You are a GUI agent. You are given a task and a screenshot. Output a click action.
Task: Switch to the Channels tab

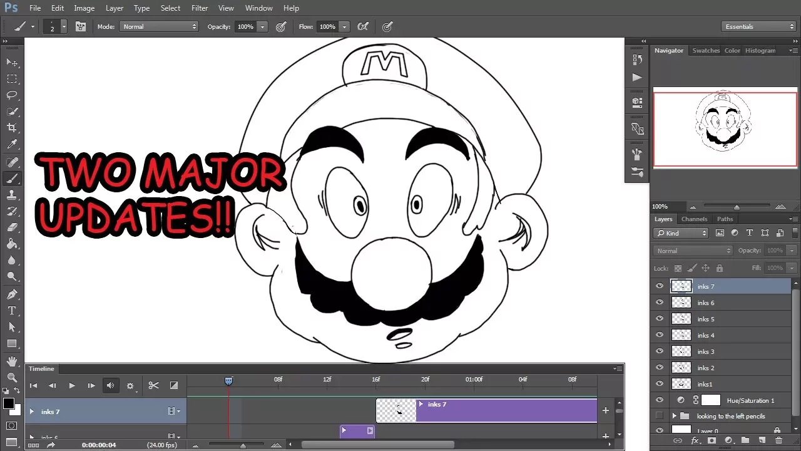(x=694, y=219)
